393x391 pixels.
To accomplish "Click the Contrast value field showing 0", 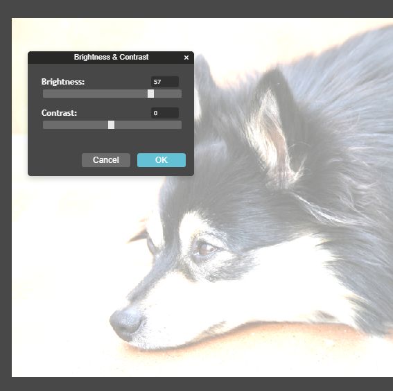I will (165, 113).
